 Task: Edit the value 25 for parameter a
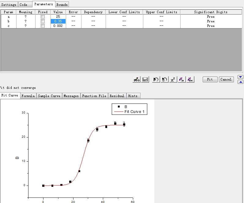58,17
